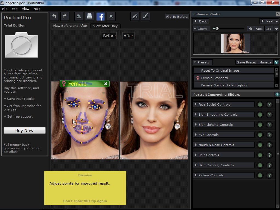Expand the Picture Controls section
Viewport: 280px width, 210px height.
coord(224,175)
